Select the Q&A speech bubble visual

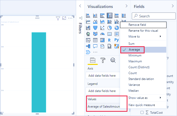pos(95,46)
